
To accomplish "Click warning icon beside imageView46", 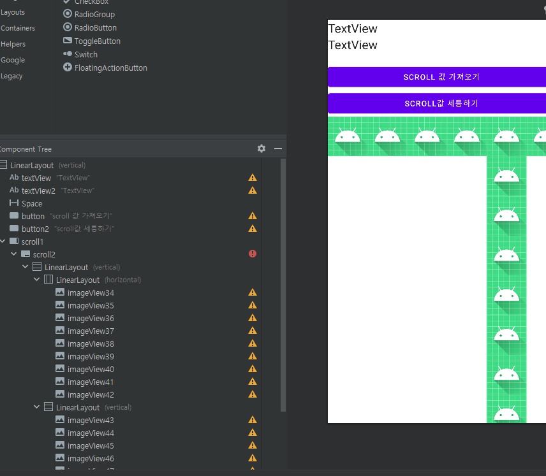I will tap(253, 458).
